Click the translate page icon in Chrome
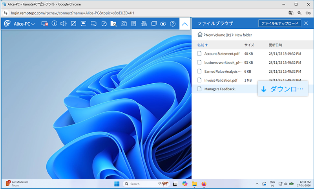 pos(291,13)
